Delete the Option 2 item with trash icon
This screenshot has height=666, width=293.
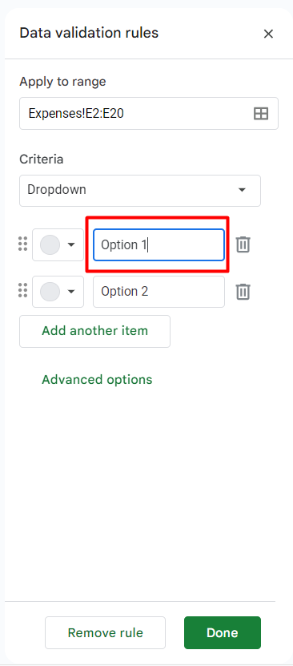point(243,292)
